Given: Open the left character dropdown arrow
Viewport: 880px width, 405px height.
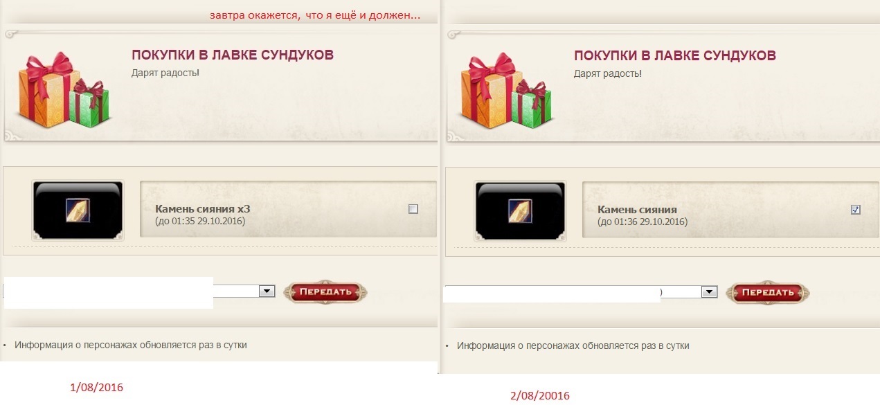Looking at the screenshot, I should (267, 291).
